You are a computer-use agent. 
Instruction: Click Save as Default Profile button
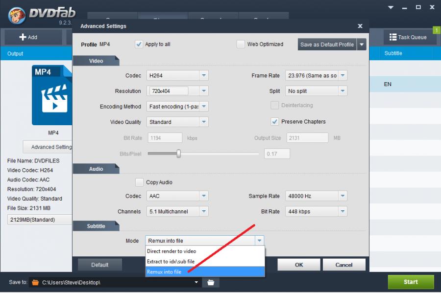tap(327, 45)
